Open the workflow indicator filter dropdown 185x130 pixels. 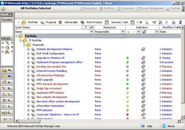(156, 32)
